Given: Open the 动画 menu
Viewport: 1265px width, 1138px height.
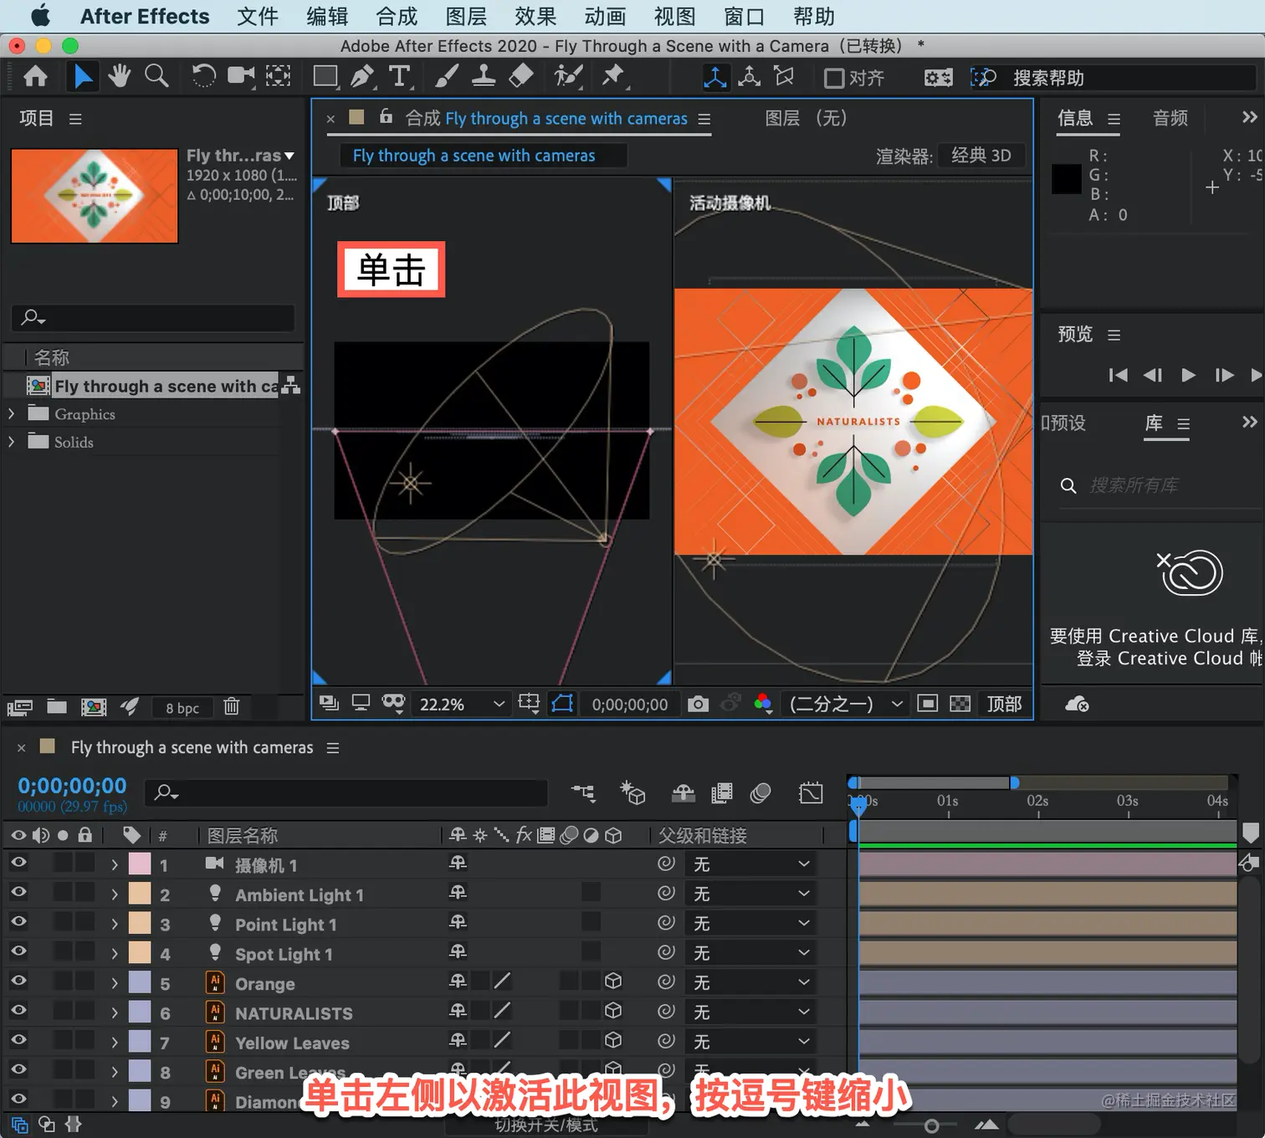Looking at the screenshot, I should click(x=605, y=17).
